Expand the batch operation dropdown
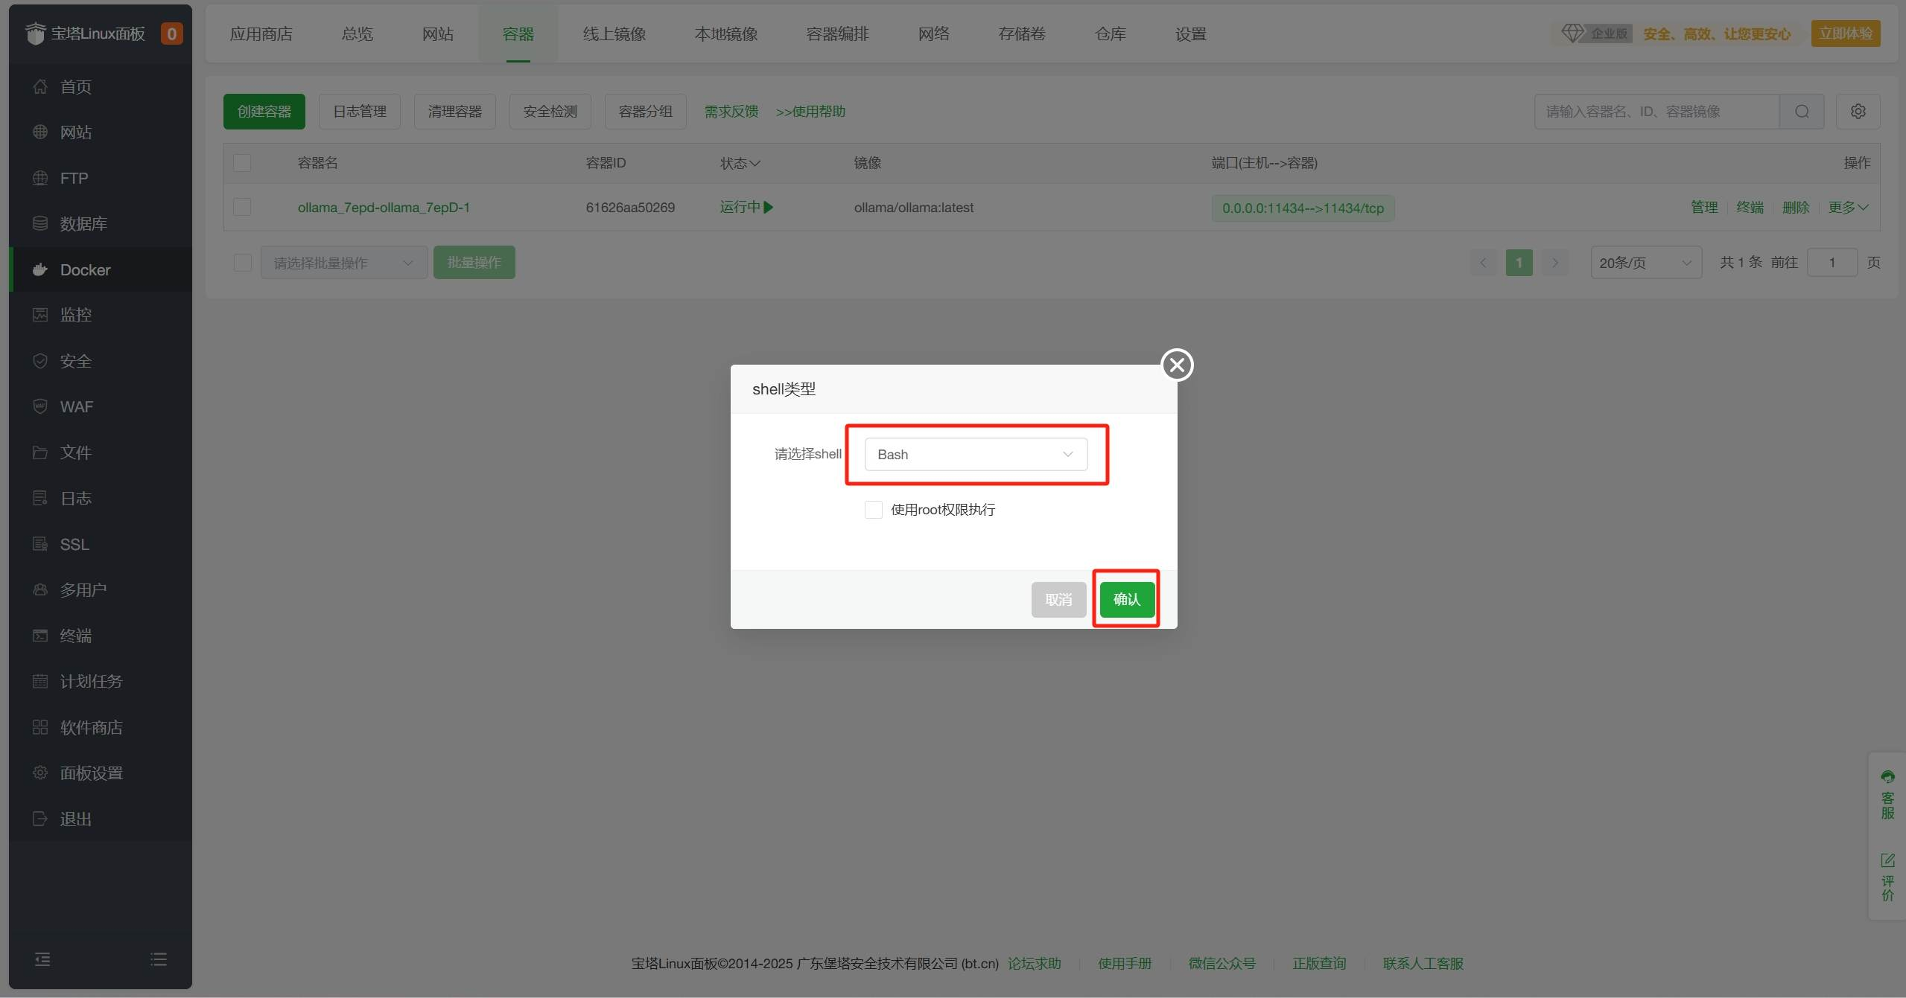 click(x=343, y=263)
